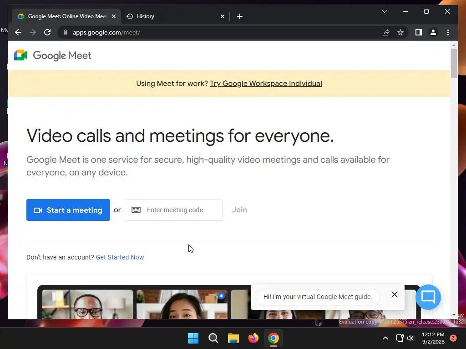Open the clock and date 12:12 PM
The height and width of the screenshot is (349, 466).
pos(433,338)
